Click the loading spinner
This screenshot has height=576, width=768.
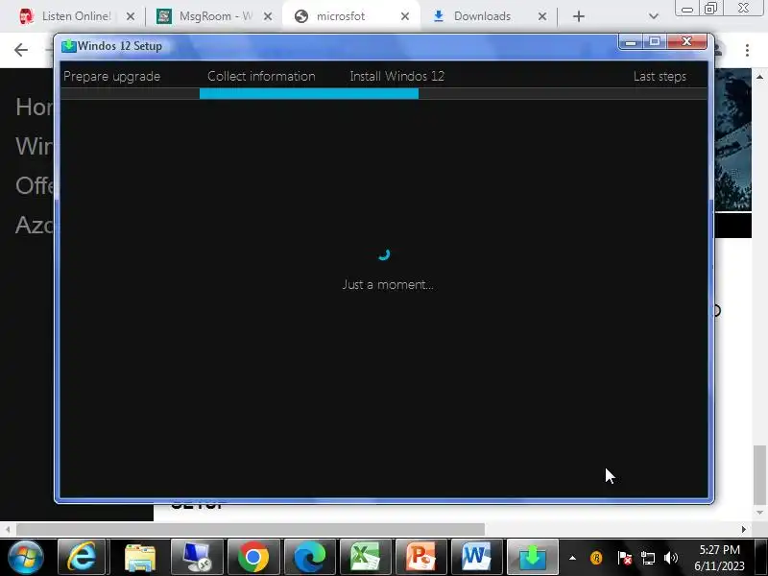384,253
